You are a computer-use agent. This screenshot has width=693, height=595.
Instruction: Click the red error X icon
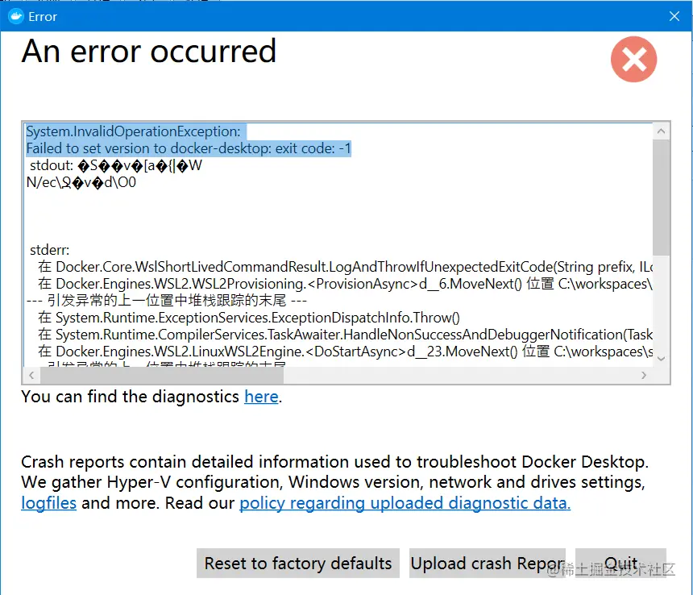pyautogui.click(x=634, y=59)
